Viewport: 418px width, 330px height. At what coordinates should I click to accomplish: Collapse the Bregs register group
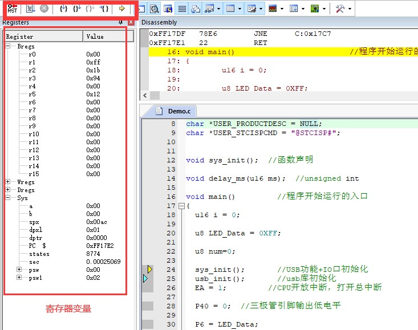point(8,46)
